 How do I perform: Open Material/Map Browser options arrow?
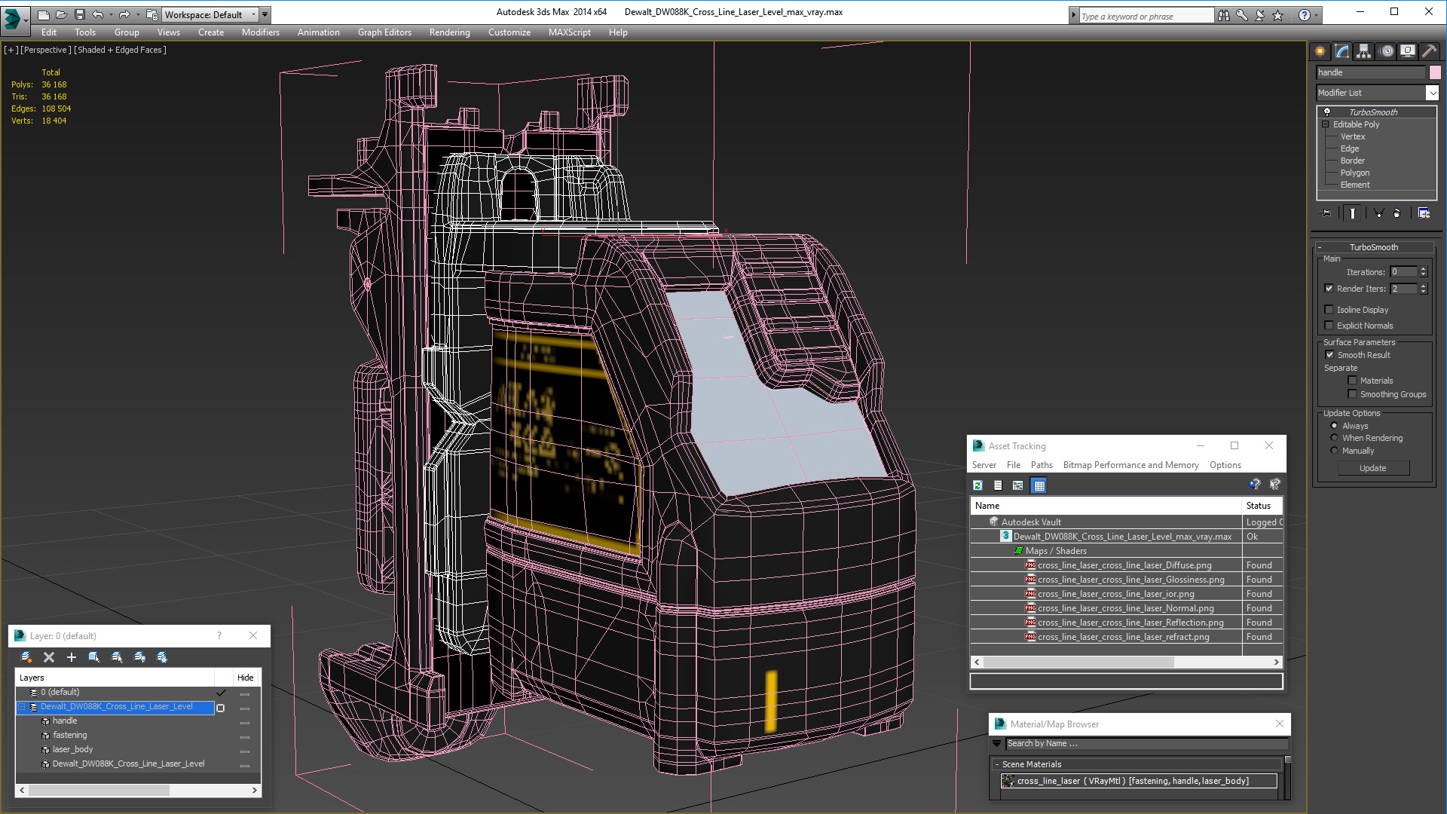click(997, 743)
